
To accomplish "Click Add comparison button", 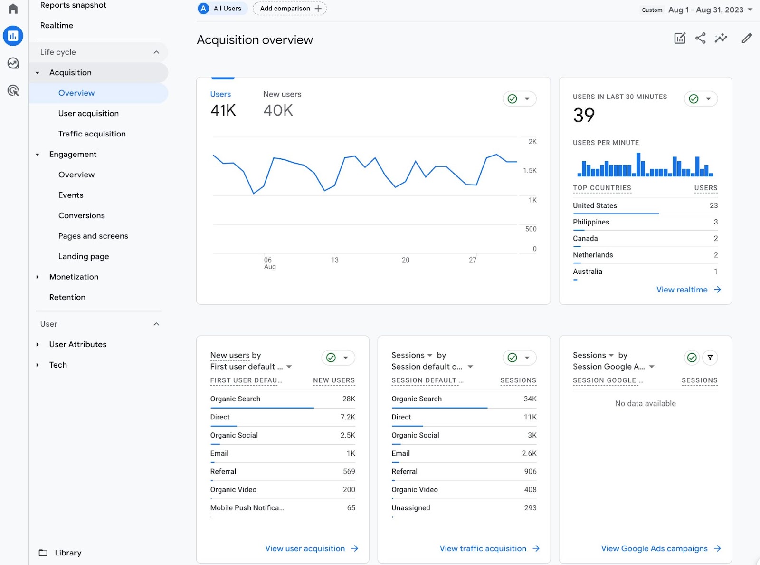I will (x=290, y=9).
